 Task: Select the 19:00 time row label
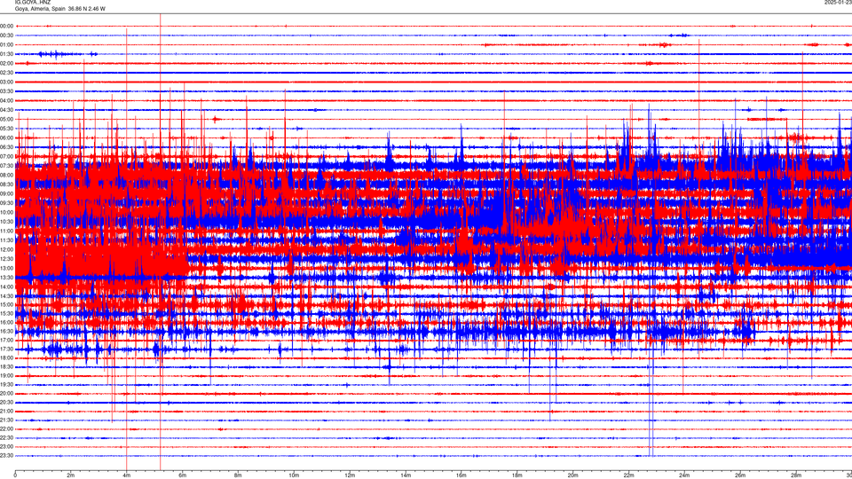pyautogui.click(x=6, y=376)
